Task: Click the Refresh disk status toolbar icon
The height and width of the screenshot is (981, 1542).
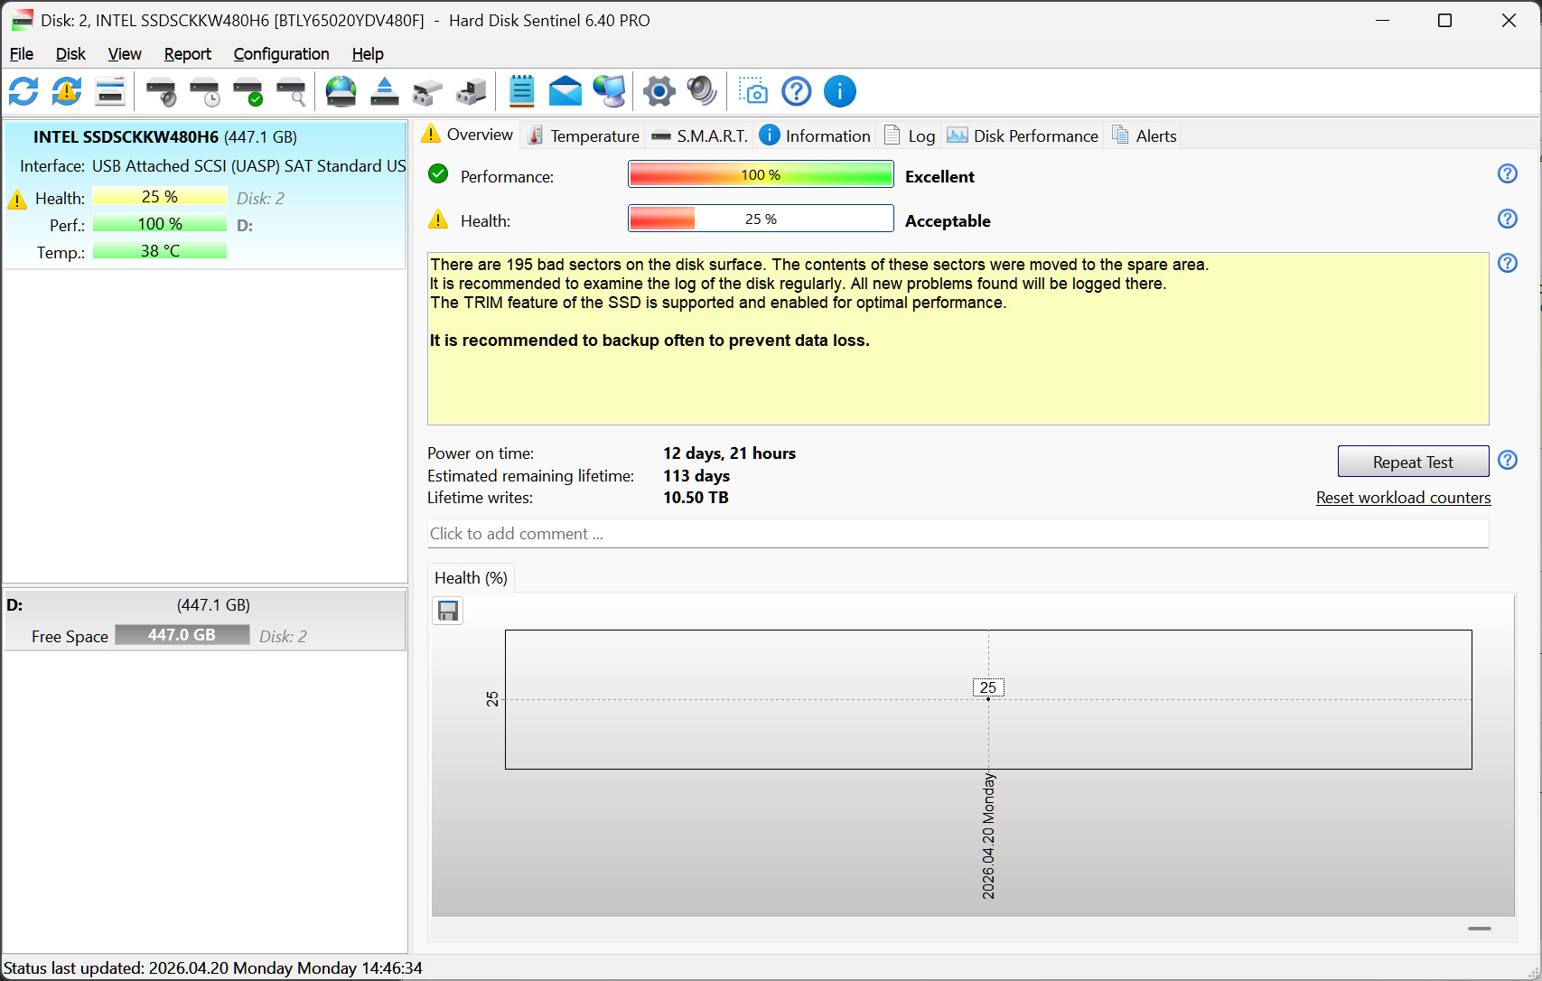Action: click(x=23, y=91)
